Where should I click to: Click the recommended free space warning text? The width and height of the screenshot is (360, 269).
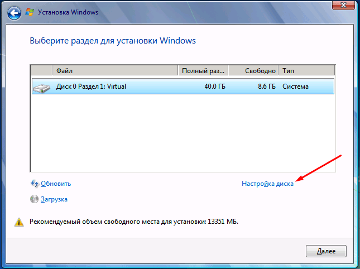coord(134,222)
